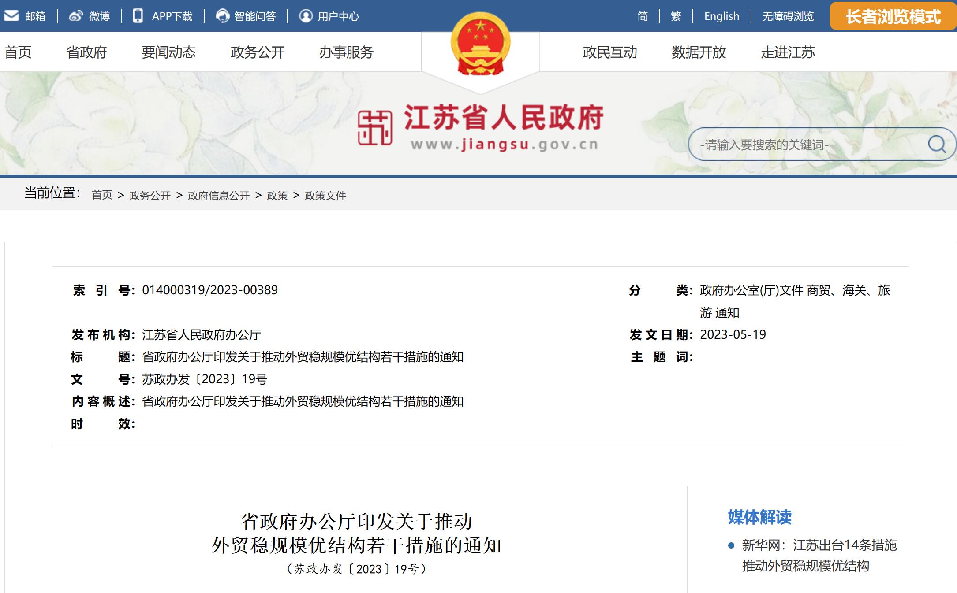Open 智能问答 headset icon
Viewport: 957px width, 593px height.
coord(222,16)
